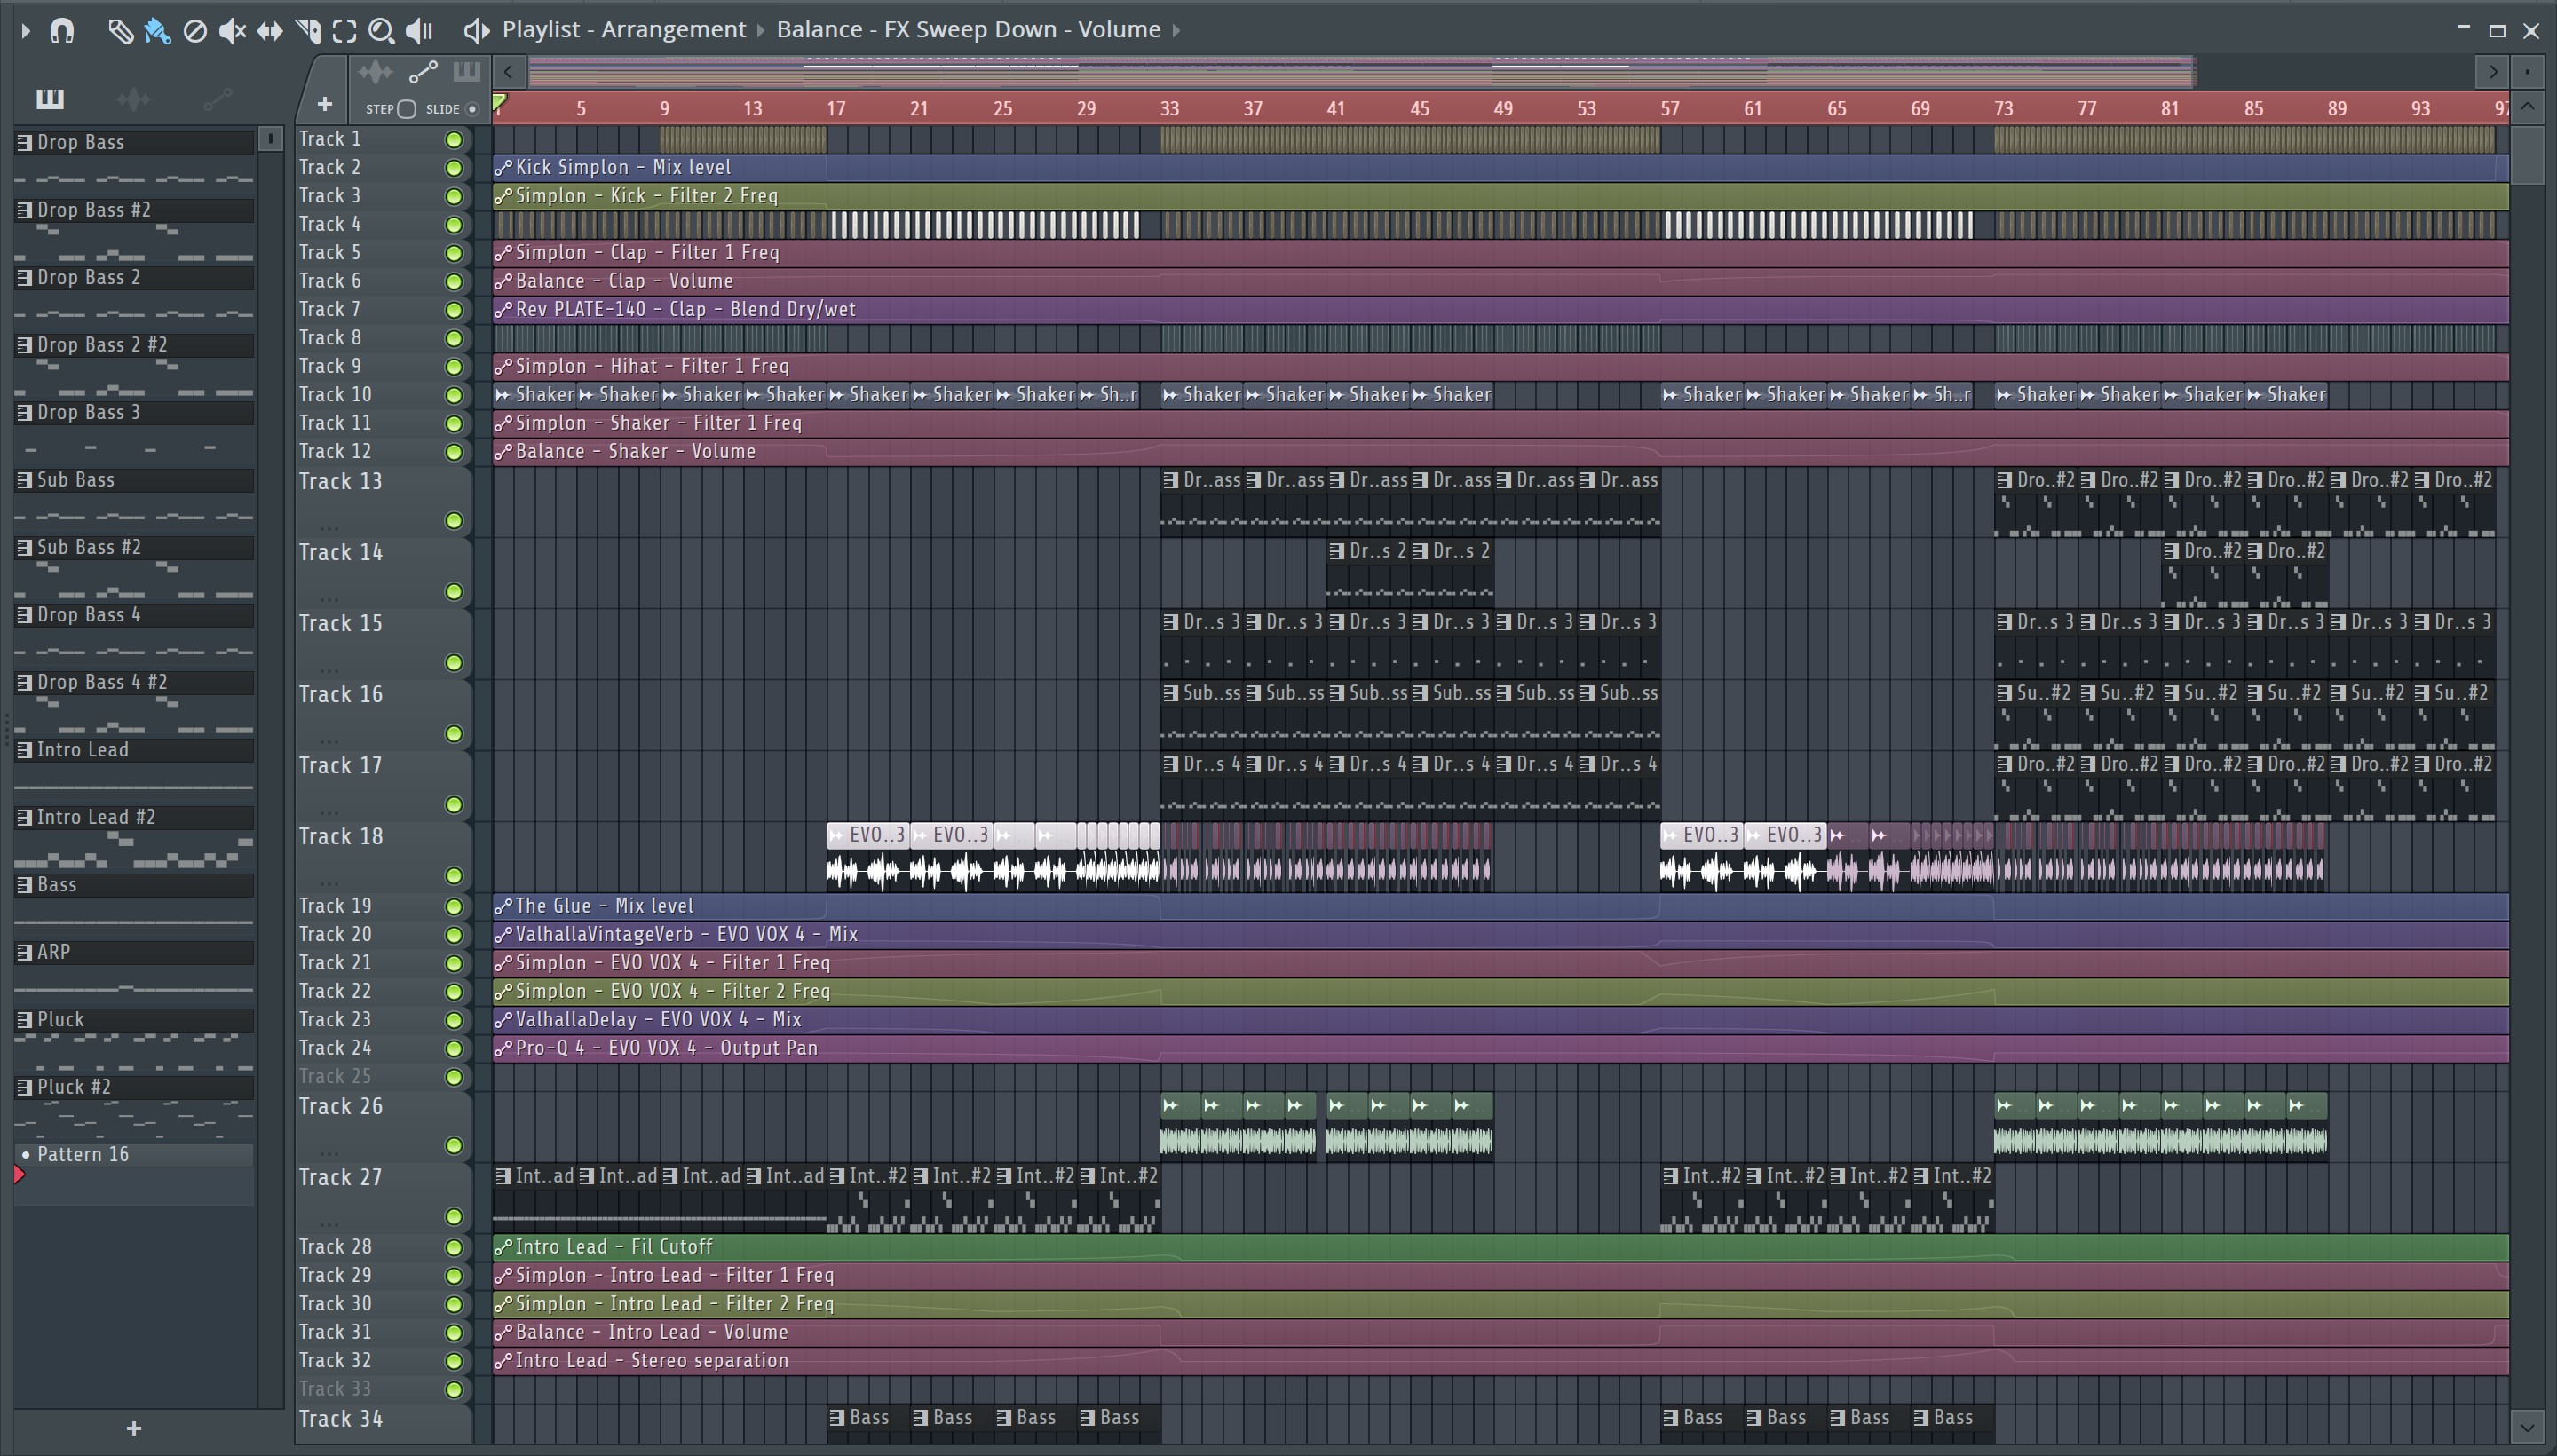This screenshot has height=1456, width=2557.
Task: Select the Slice tool
Action: (x=308, y=31)
